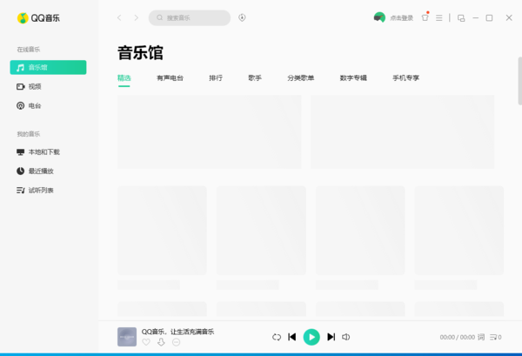The width and height of the screenshot is (522, 356).
Task: Like the current song with the heart icon
Action: [146, 343]
